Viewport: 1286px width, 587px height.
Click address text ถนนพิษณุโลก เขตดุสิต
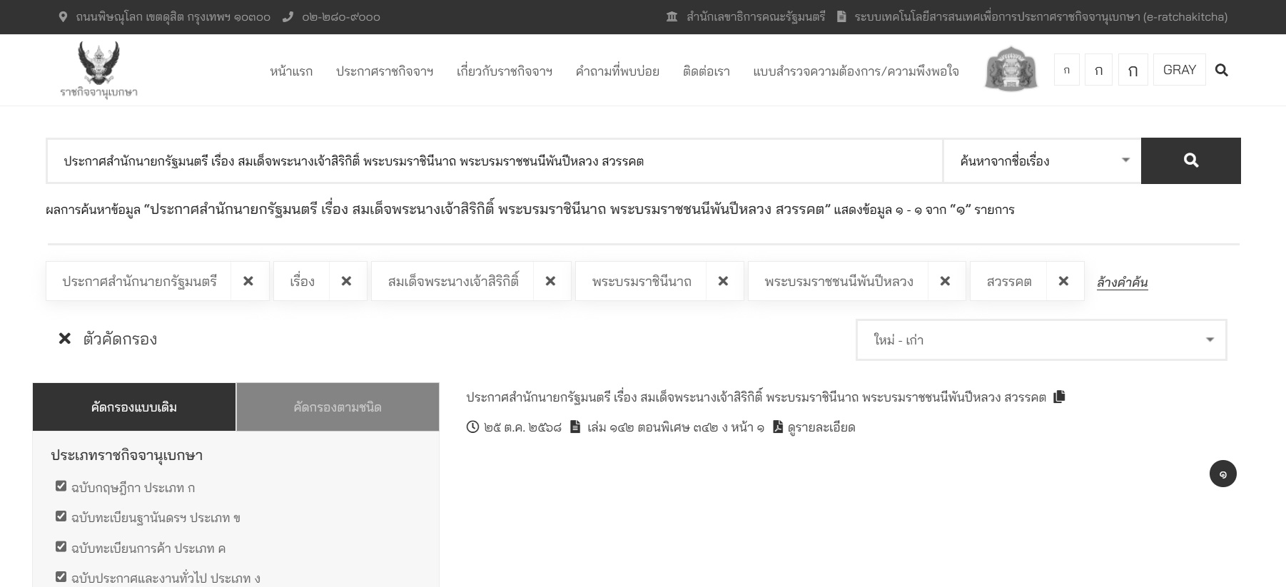[173, 16]
